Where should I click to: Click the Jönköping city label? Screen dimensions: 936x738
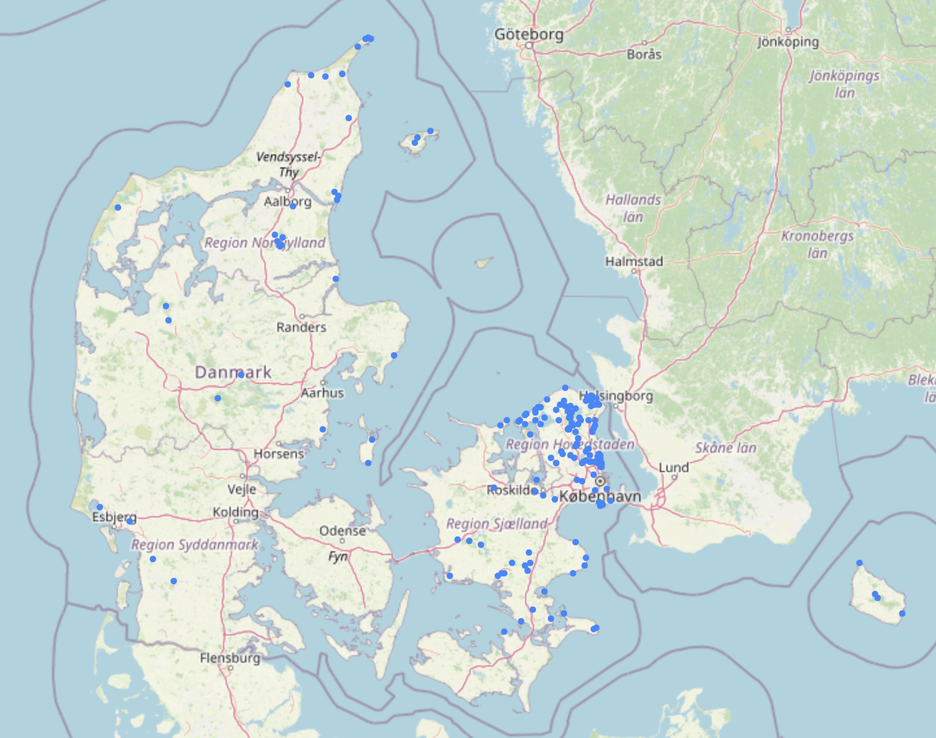pyautogui.click(x=788, y=42)
